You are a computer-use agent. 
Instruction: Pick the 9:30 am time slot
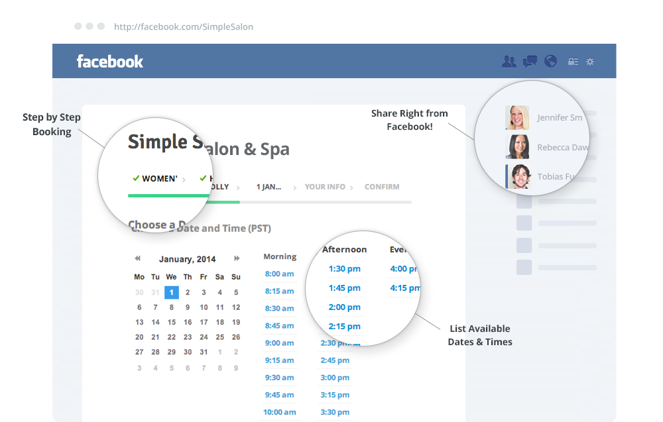click(280, 378)
